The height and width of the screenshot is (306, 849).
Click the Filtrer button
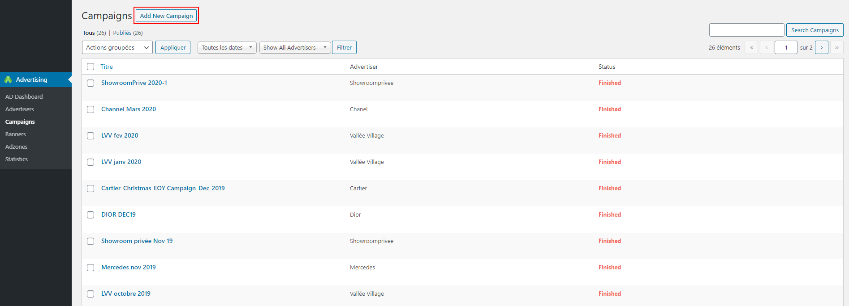[x=344, y=47]
